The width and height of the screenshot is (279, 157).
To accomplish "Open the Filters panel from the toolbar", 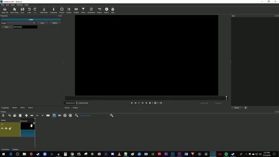I will pos(83,10).
